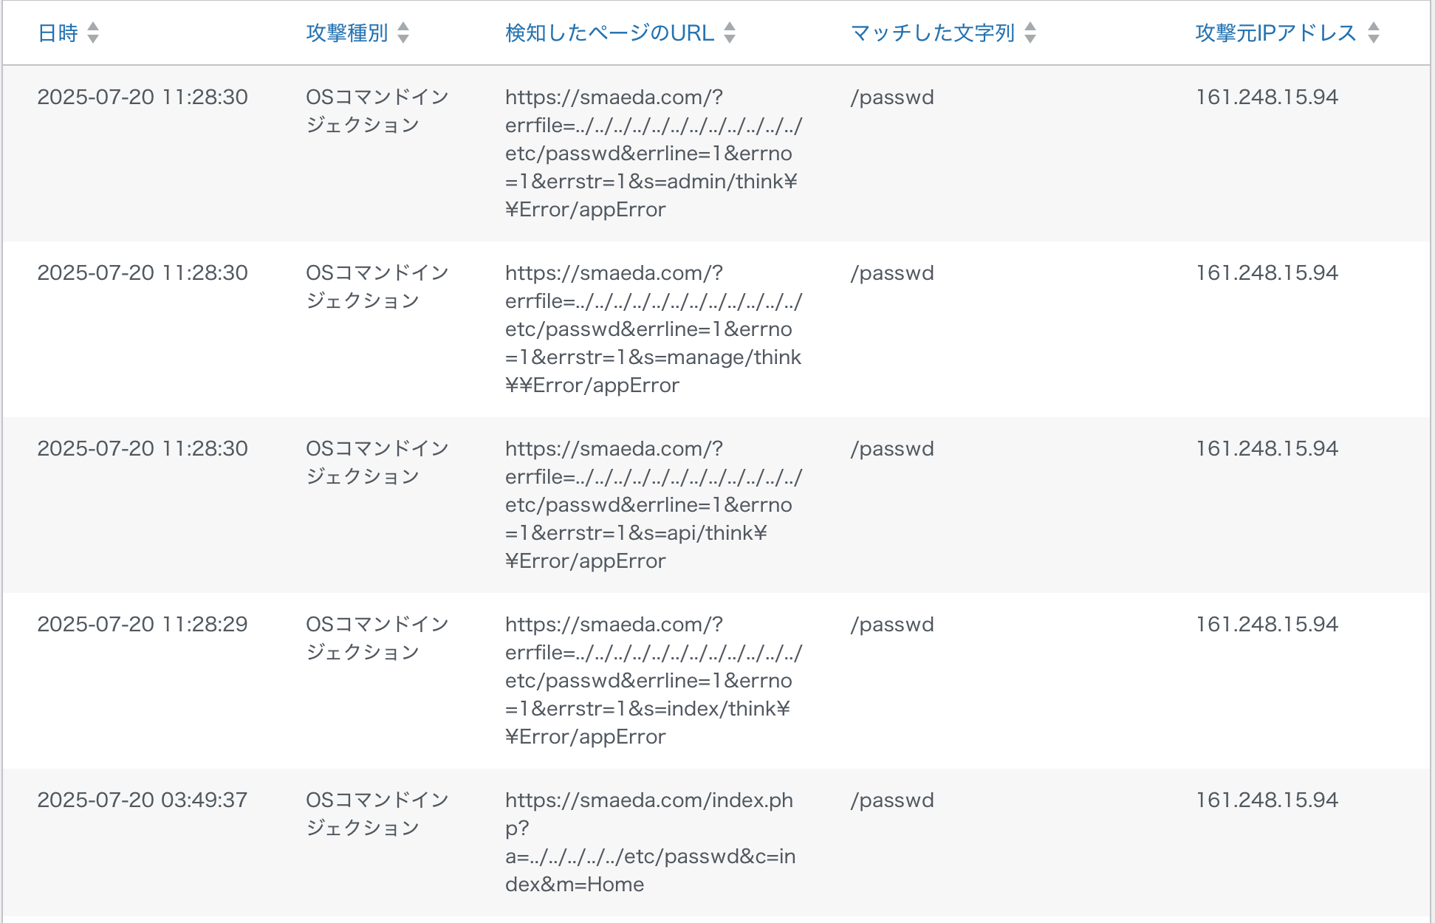Click the 攻撃元IPアドレス header label
The height and width of the screenshot is (923, 1435).
click(x=1276, y=33)
